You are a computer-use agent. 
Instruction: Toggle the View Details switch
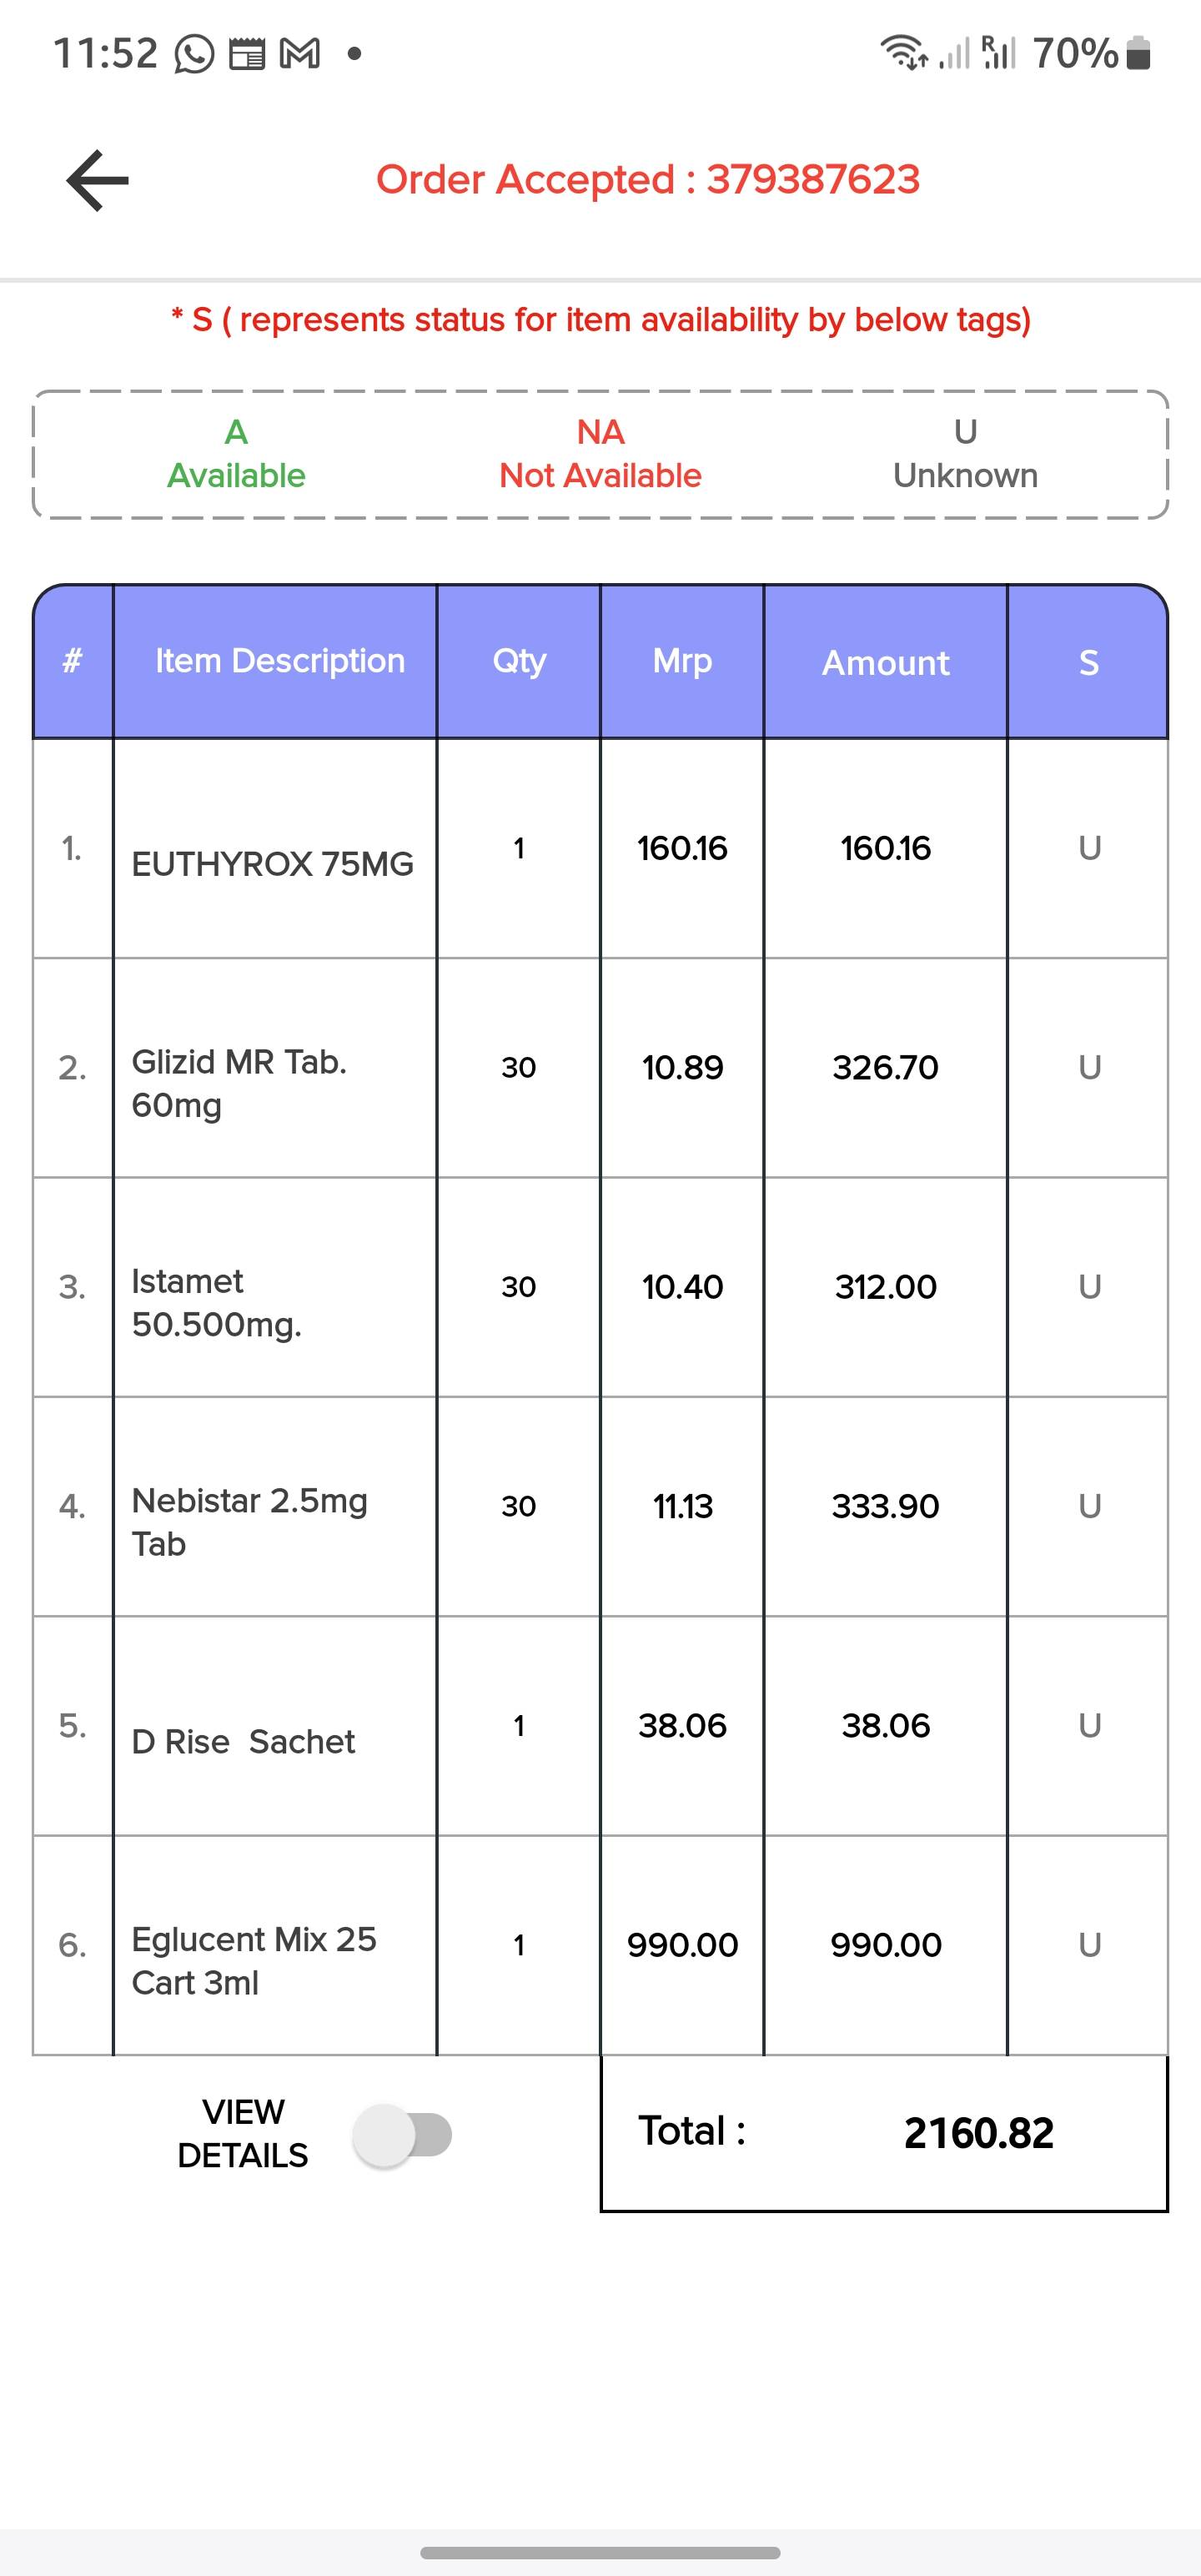pyautogui.click(x=403, y=2135)
